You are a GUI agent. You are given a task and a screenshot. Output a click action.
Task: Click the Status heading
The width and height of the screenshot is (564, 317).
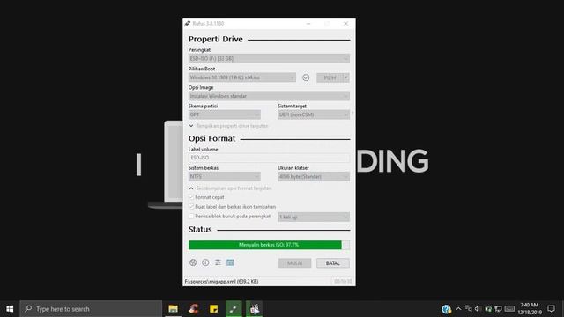200,229
